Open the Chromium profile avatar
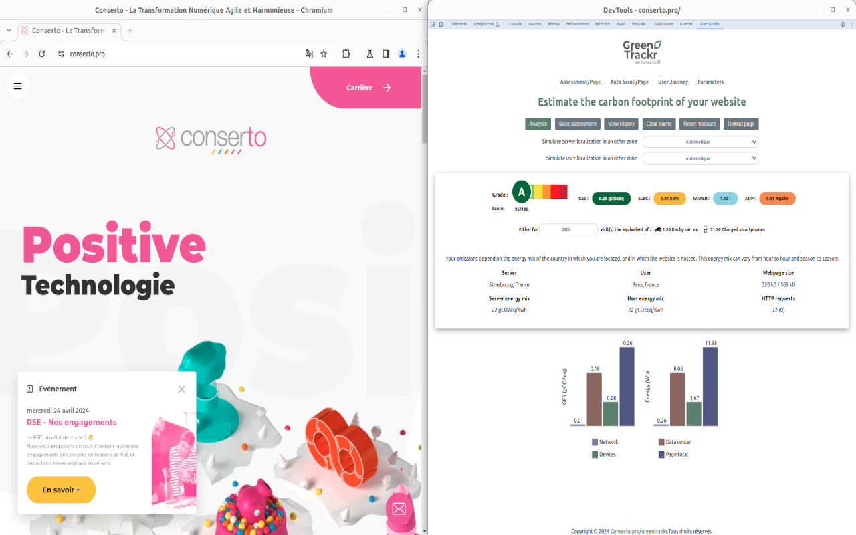 click(x=402, y=54)
